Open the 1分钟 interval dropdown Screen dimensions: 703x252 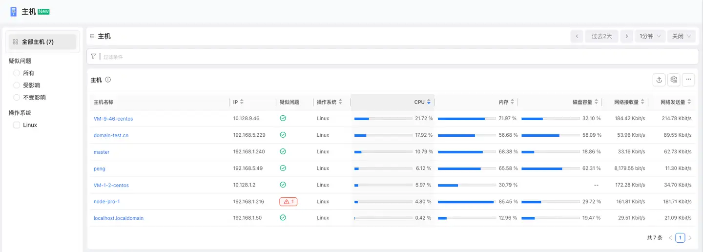click(650, 36)
